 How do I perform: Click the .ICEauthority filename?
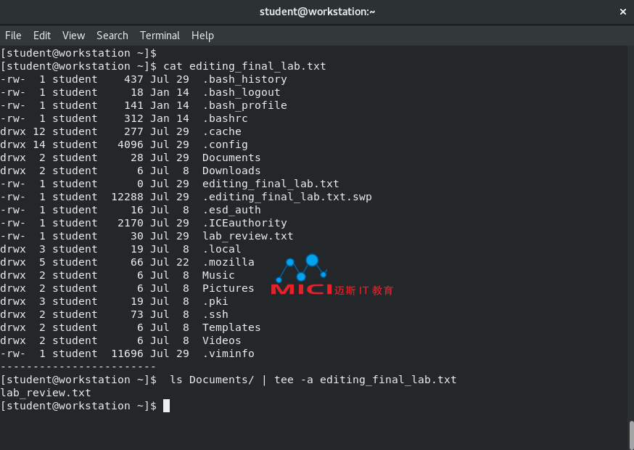[244, 223]
